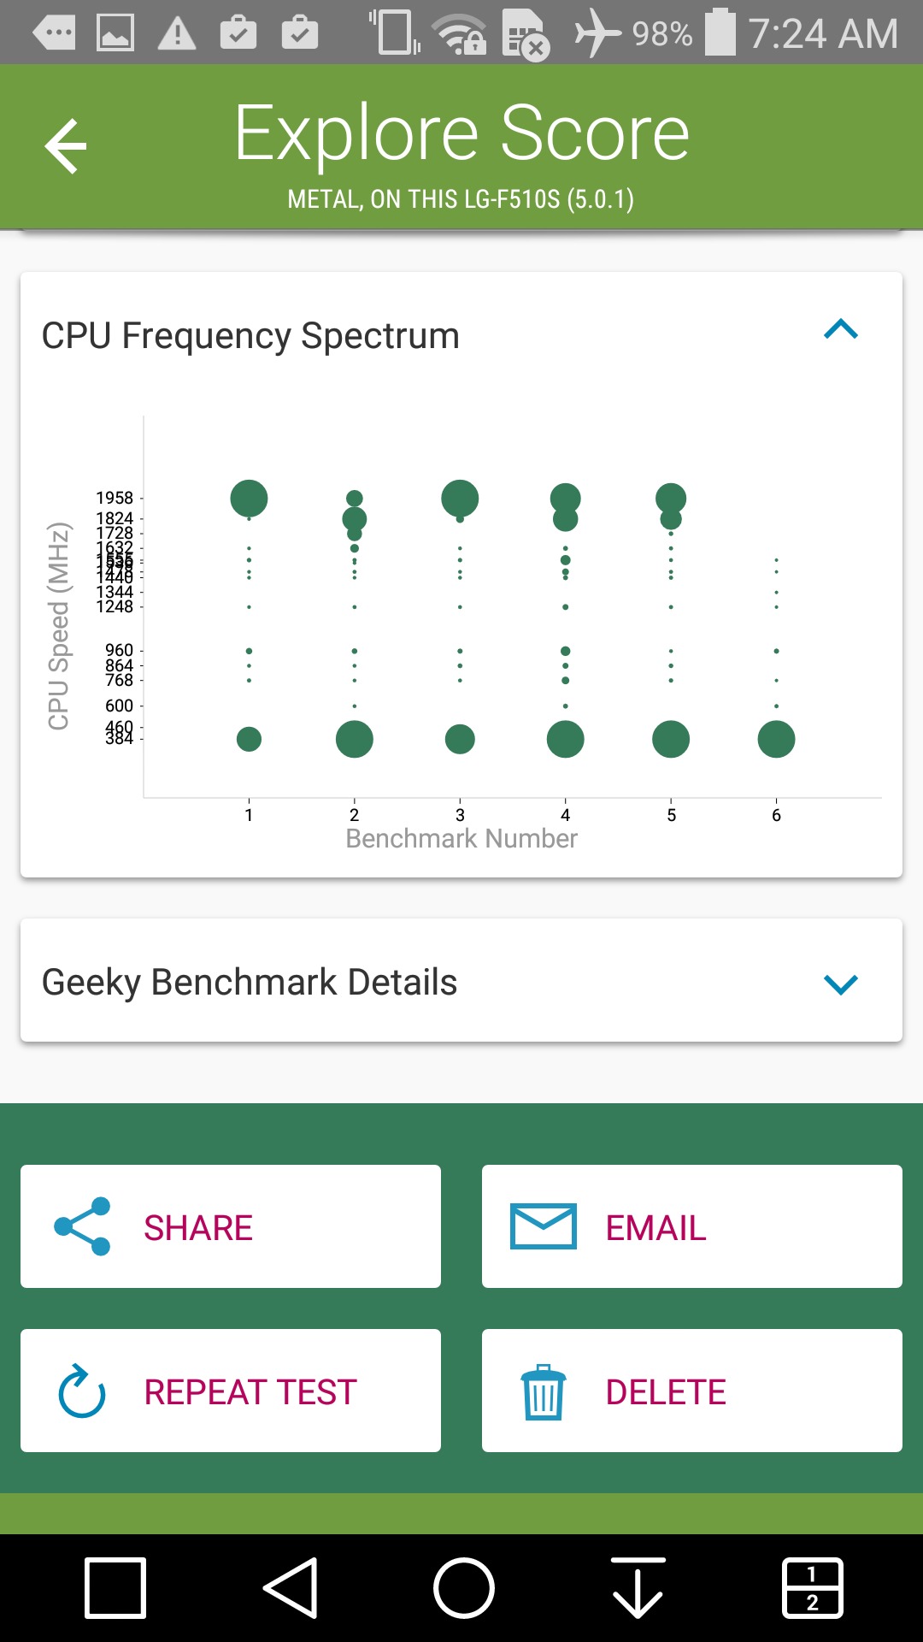
Task: Expand the Geeky Benchmark Details section
Action: (840, 984)
